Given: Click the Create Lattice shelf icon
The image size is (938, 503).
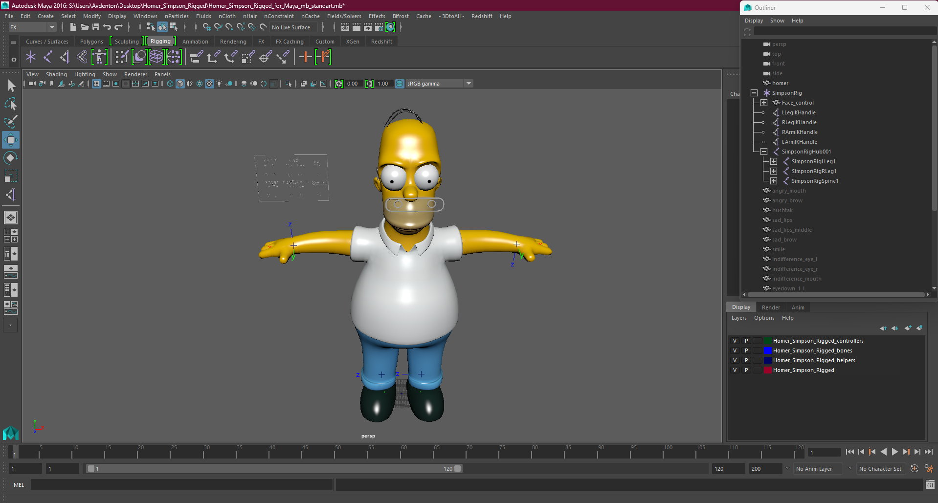Looking at the screenshot, I should [x=156, y=57].
